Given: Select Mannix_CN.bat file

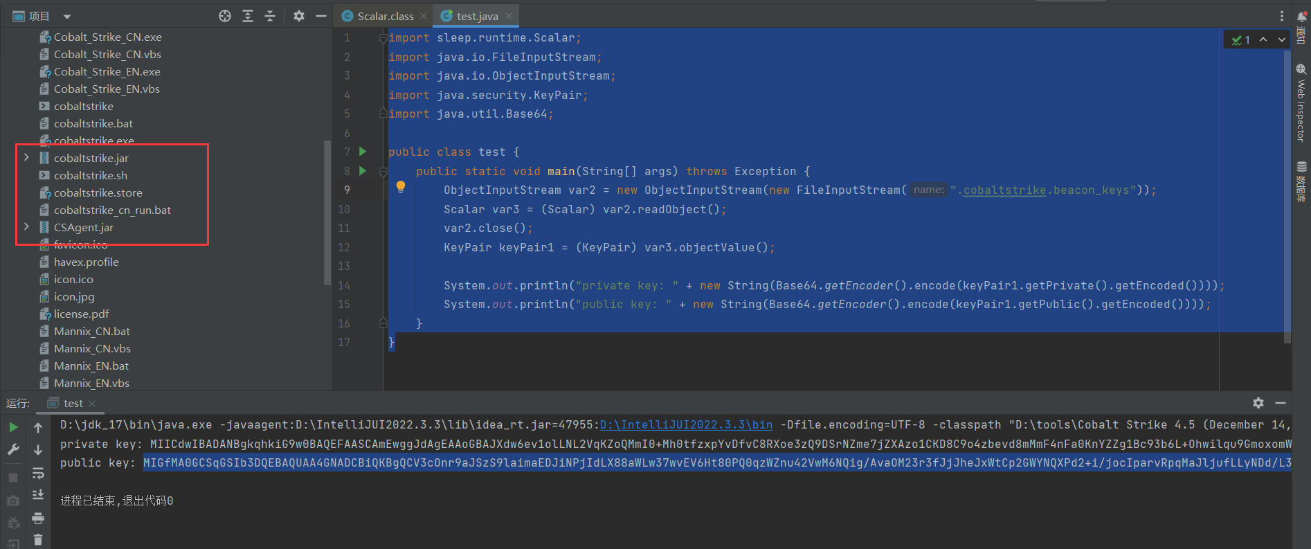Looking at the screenshot, I should [92, 331].
